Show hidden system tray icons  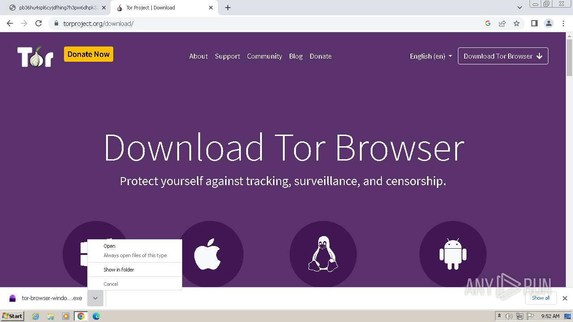click(x=500, y=316)
